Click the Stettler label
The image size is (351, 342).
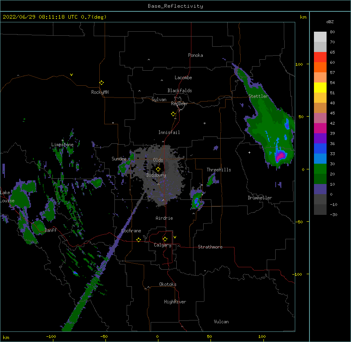click(x=258, y=96)
